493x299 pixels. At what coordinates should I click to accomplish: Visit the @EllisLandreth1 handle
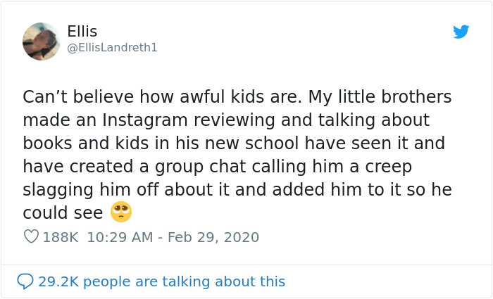(x=112, y=48)
